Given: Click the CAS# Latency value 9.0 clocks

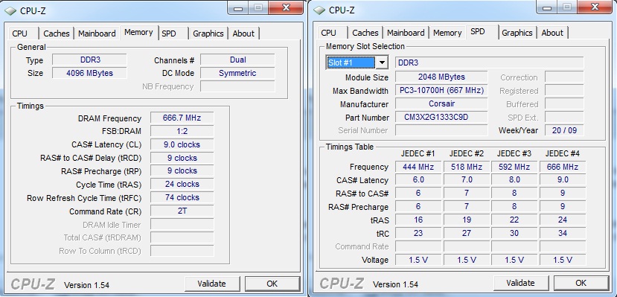Looking at the screenshot, I should [182, 144].
